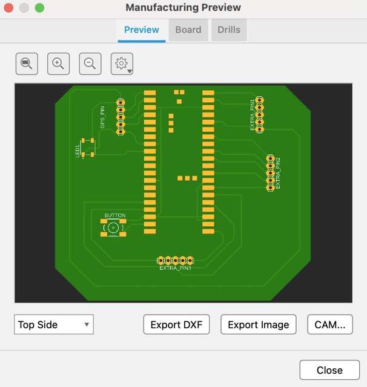Screen dimensions: 367x387
Task: Click the red window close button
Action: tap(8, 8)
